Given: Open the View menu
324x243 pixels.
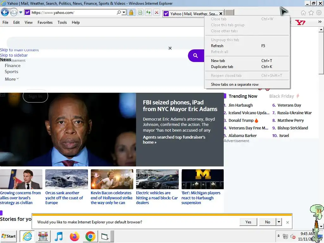Looking at the screenshot, I should click(x=28, y=22).
